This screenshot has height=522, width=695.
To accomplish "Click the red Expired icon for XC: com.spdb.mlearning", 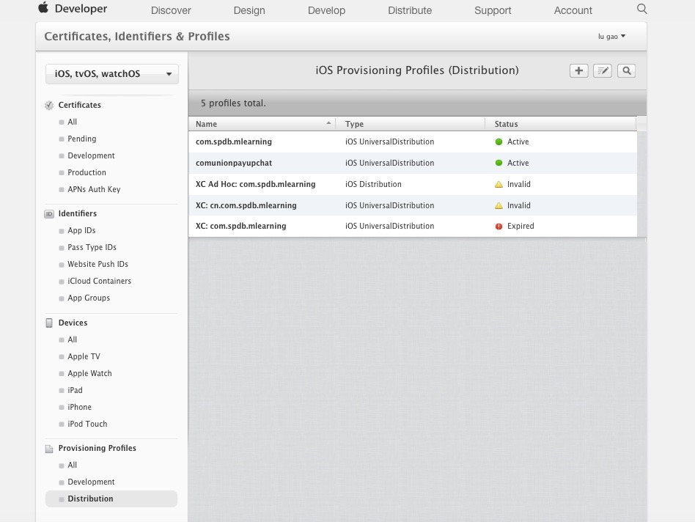I will tap(499, 227).
